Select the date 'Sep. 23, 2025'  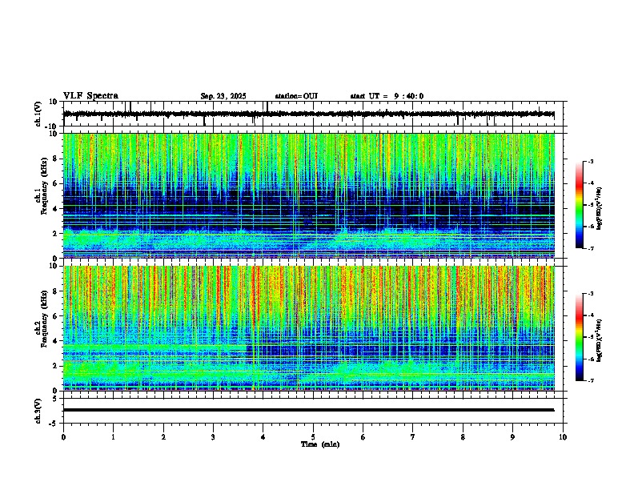223,96
